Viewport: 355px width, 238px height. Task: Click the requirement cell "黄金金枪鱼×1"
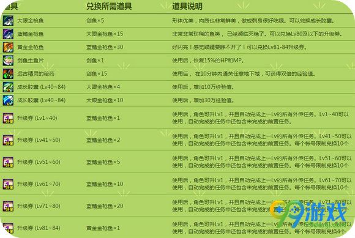click(x=103, y=228)
